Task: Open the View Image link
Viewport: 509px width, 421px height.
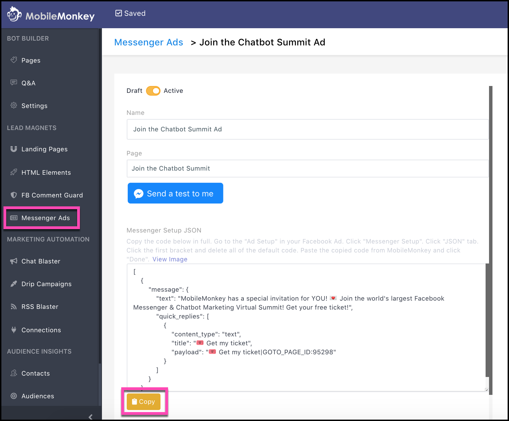Action: click(169, 259)
